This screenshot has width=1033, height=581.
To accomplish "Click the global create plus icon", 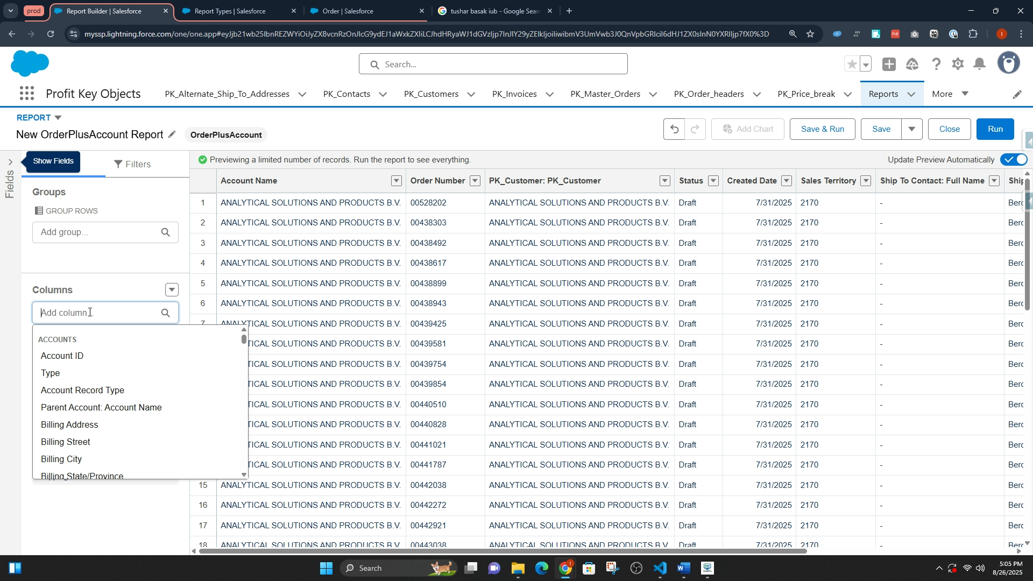I will 889,65.
